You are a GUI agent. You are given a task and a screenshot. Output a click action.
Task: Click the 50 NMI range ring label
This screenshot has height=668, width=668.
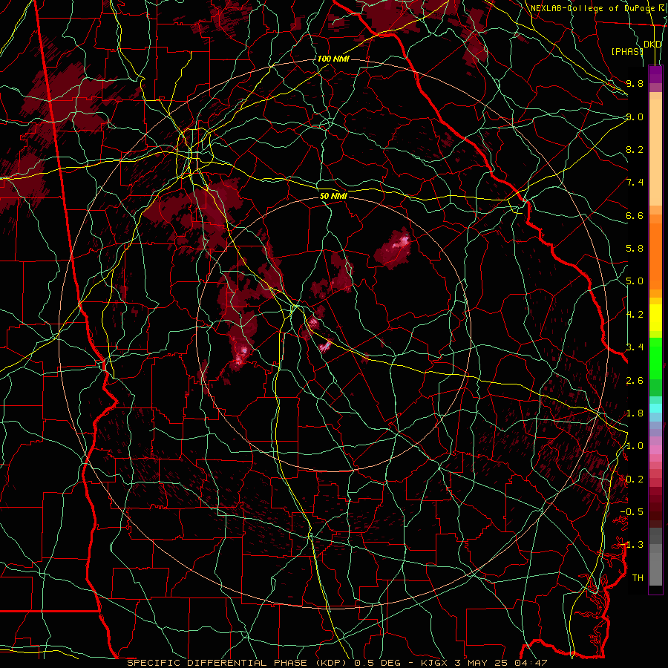(333, 197)
